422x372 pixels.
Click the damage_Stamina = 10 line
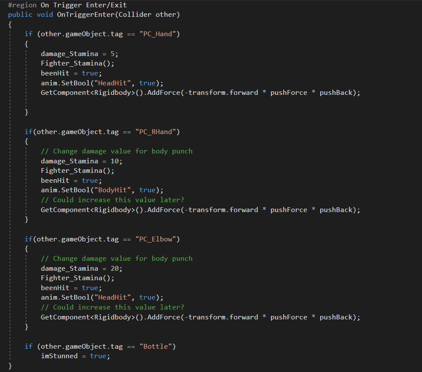click(81, 161)
